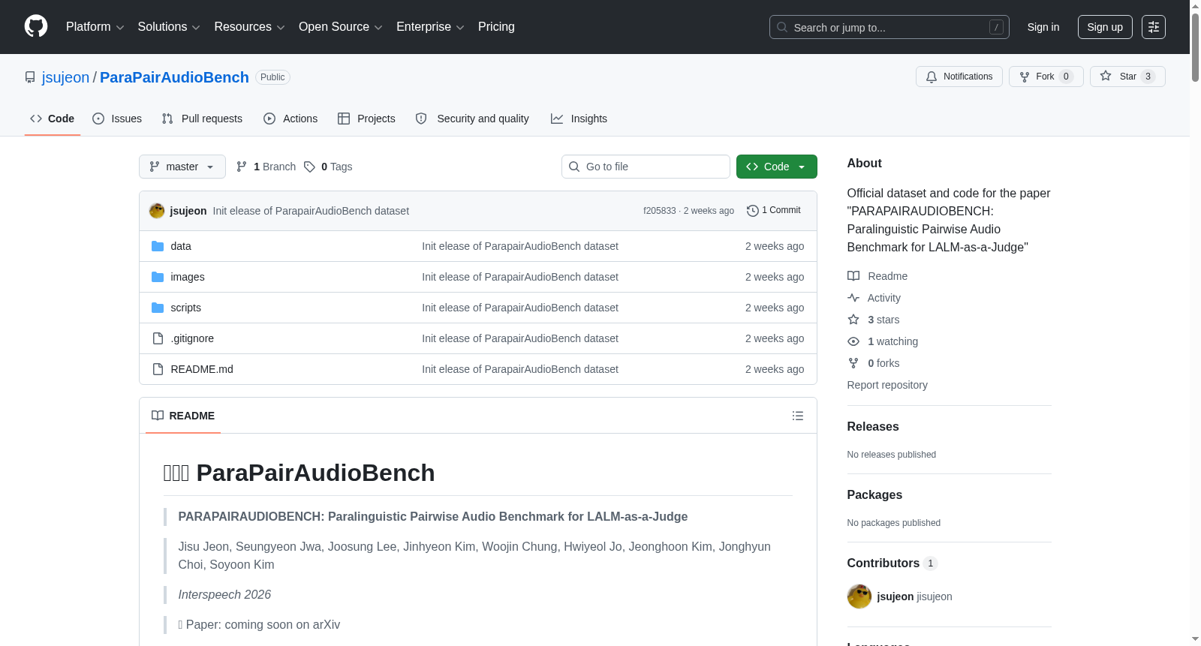Click the tag icon next to 0 Tags
The image size is (1201, 646).
pos(309,167)
